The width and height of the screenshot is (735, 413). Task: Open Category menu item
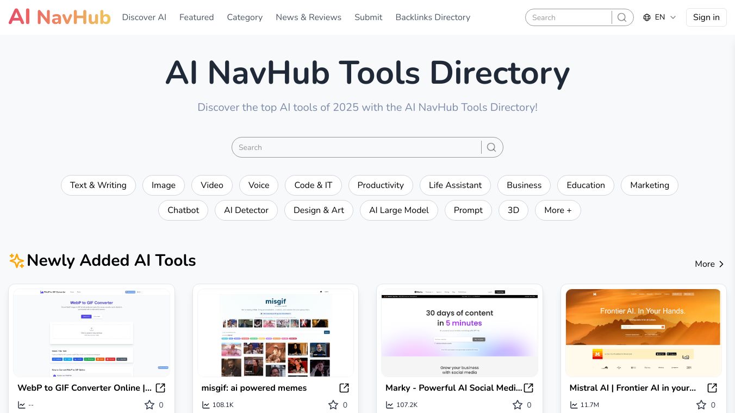tap(245, 17)
